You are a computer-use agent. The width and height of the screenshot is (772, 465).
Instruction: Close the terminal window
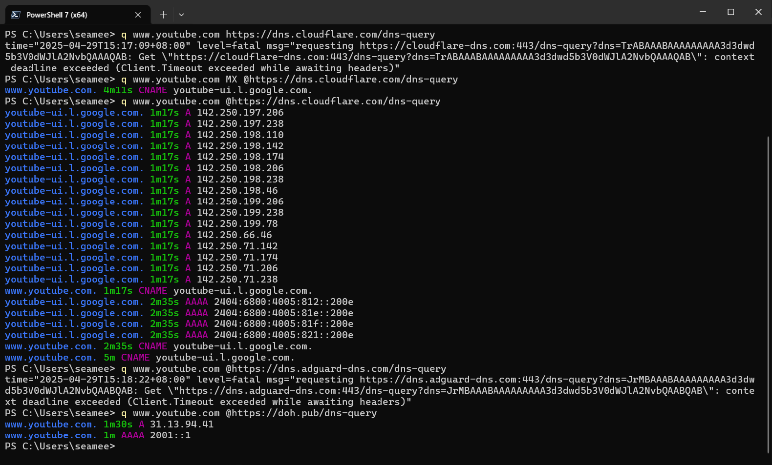[x=758, y=12]
